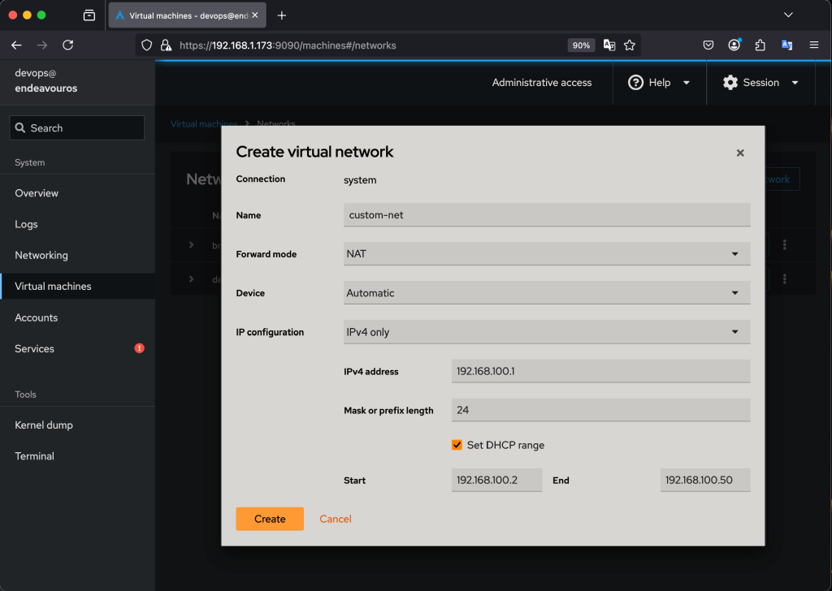Open the browser extensions puzzle icon
Image resolution: width=832 pixels, height=591 pixels.
click(x=760, y=45)
